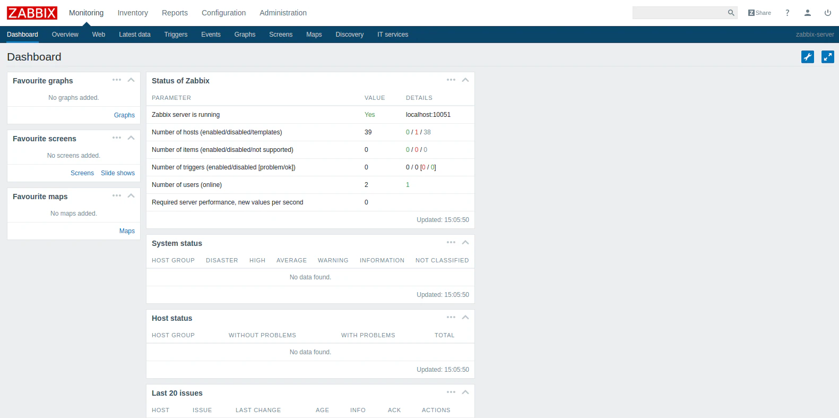Collapse the Favourite maps widget

coord(131,195)
